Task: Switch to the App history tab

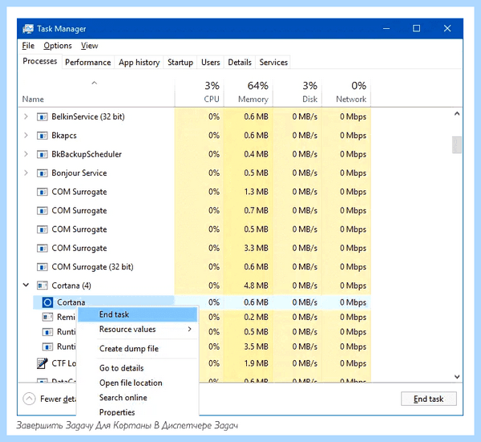Action: (139, 63)
